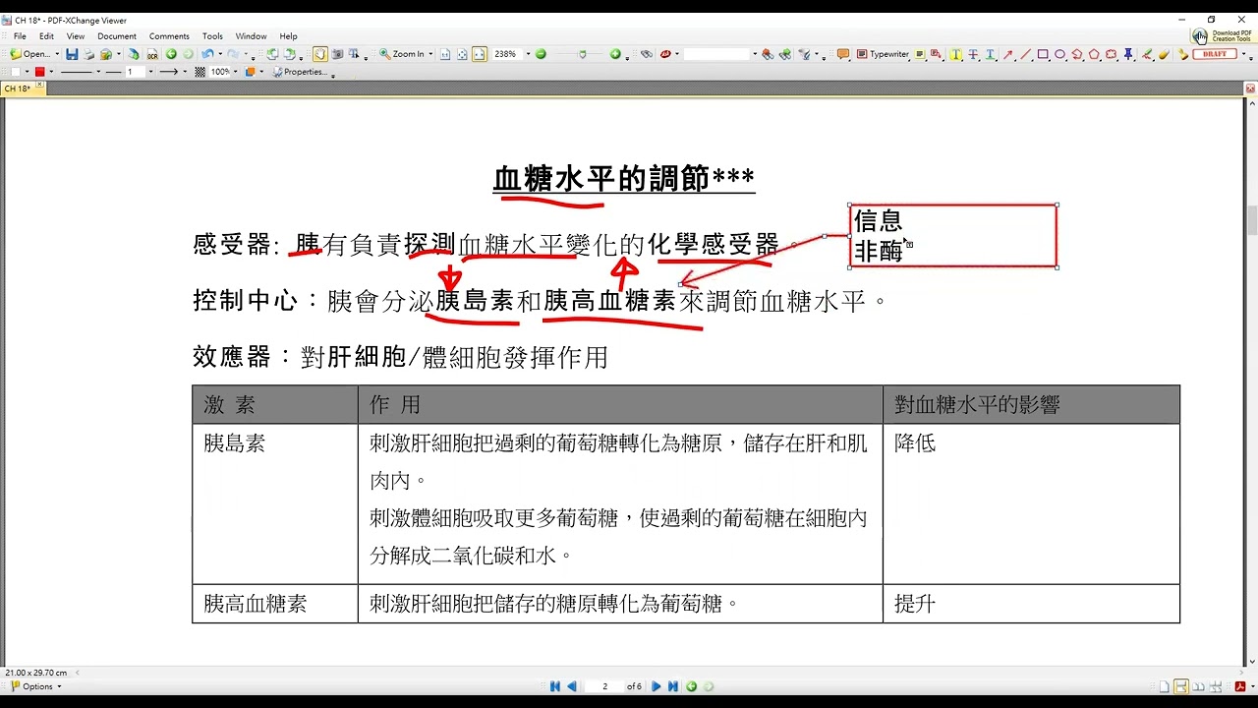Open the Find binoculars tool
1258x708 pixels.
(647, 54)
